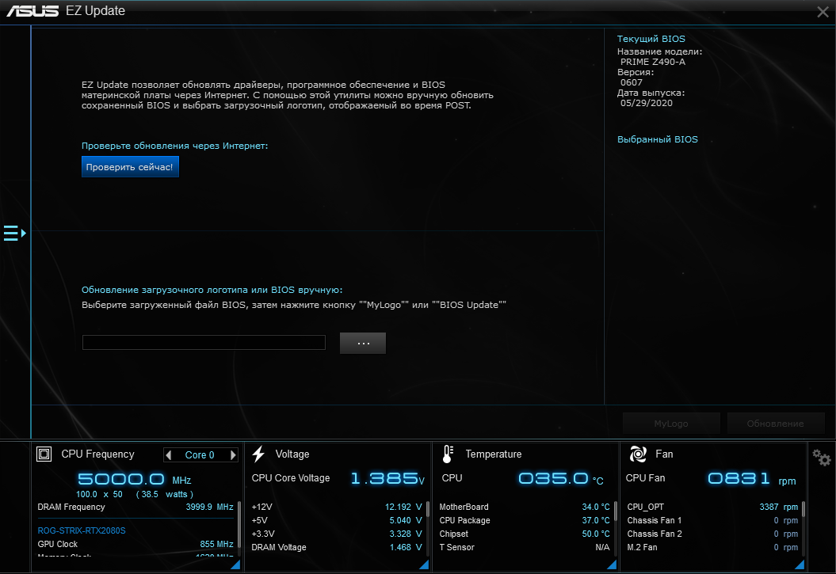Expand the CPU Frequency panel corner triangle
836x574 pixels.
[235, 564]
